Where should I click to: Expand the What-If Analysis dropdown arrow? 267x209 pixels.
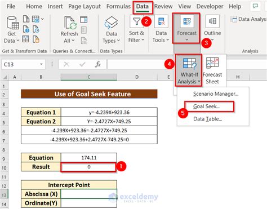pos(199,82)
